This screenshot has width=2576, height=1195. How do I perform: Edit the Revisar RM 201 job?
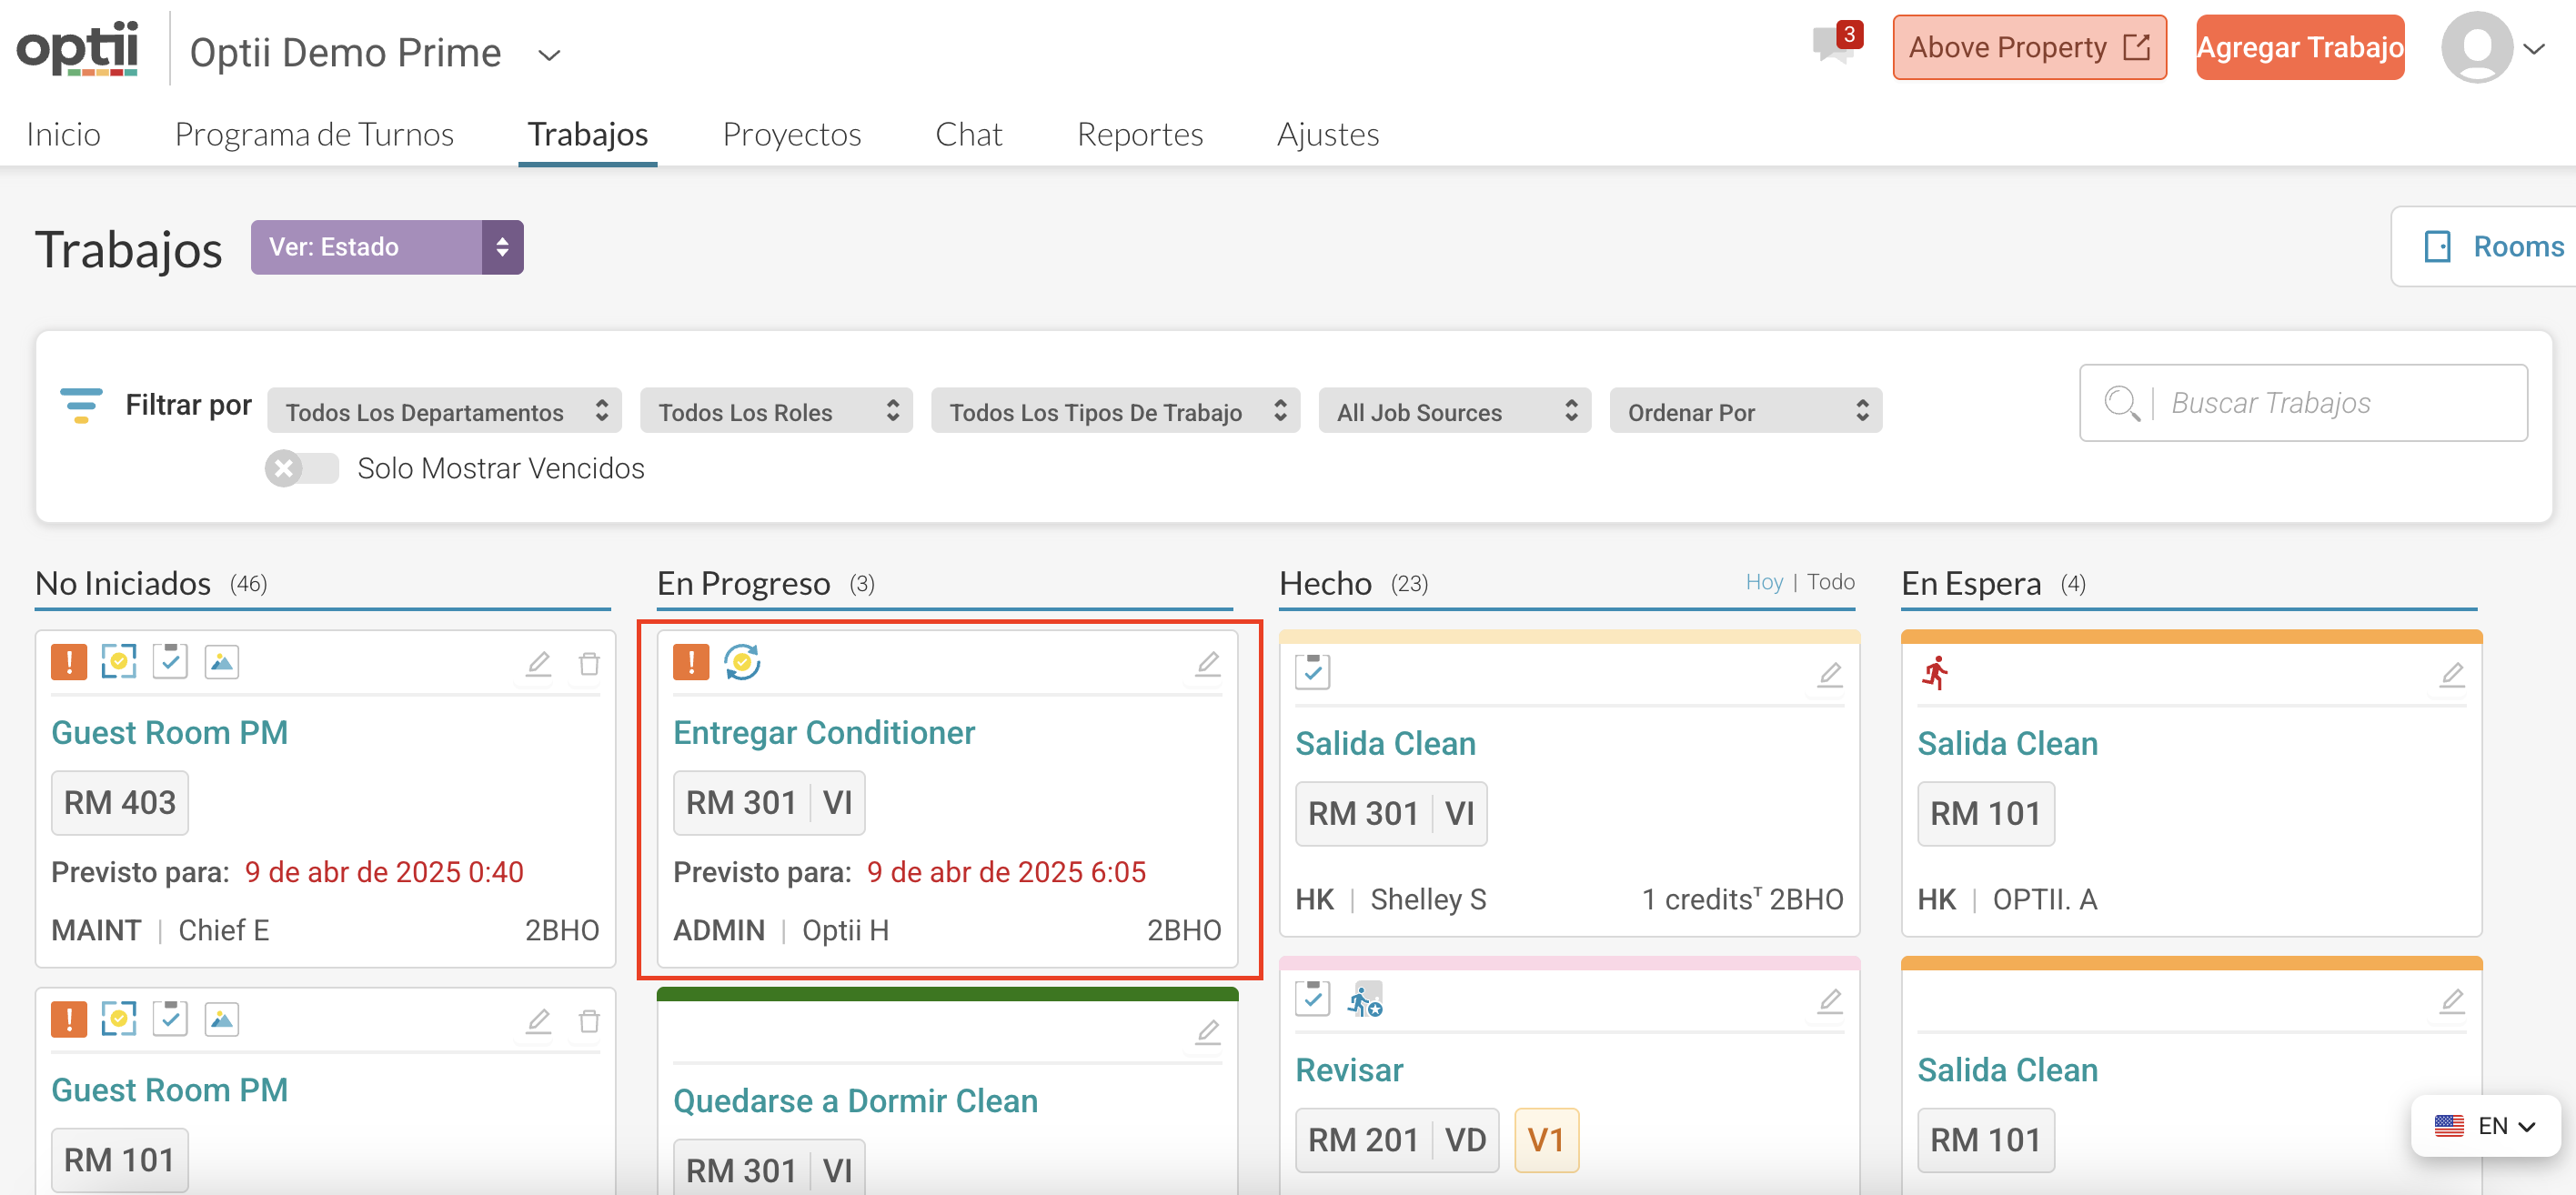[1829, 1000]
